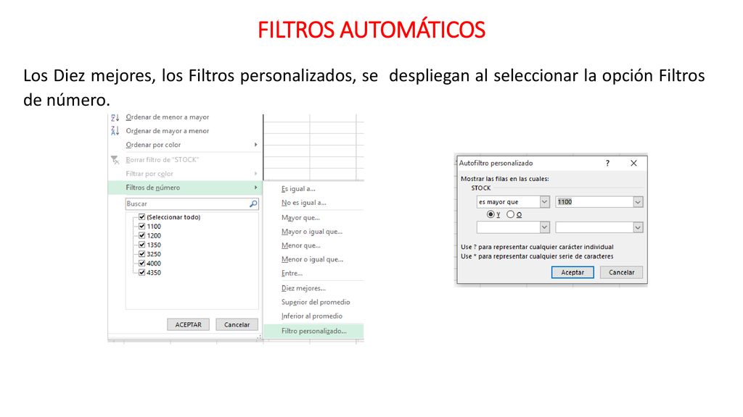Screen dimensions: 743x417
Task: Choose 'Menor o igual que...' option
Action: pyautogui.click(x=312, y=259)
